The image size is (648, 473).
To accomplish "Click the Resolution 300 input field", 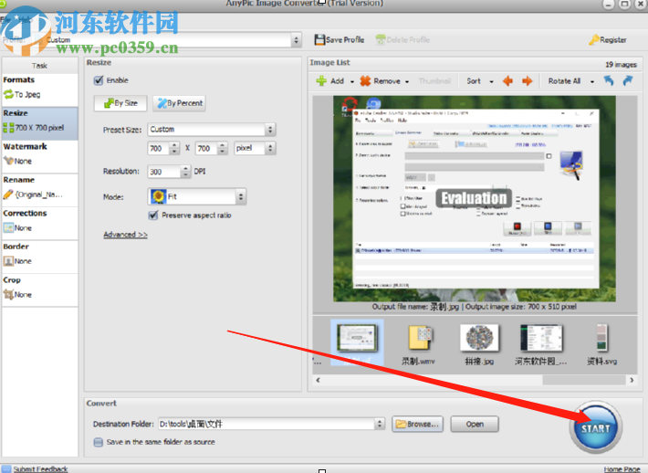I will click(164, 172).
